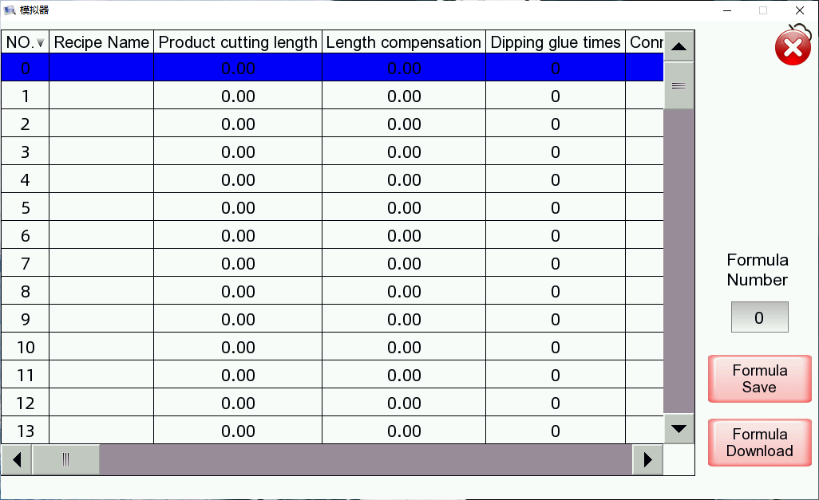This screenshot has width=819, height=500.
Task: Click the Formula Download button
Action: pyautogui.click(x=758, y=442)
